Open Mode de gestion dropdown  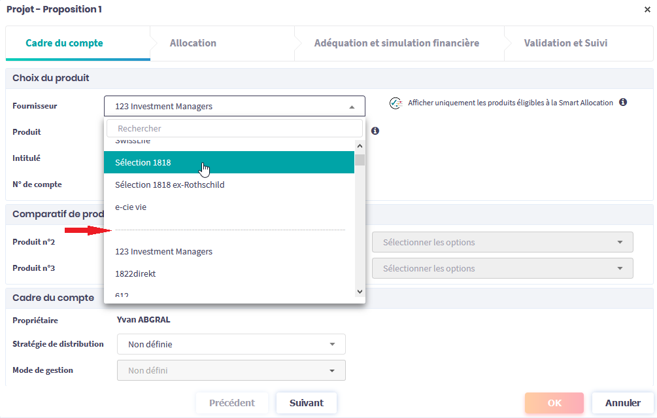pyautogui.click(x=231, y=370)
